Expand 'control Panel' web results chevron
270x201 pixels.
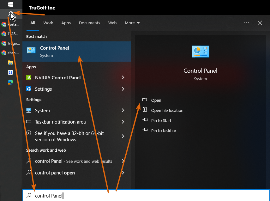(x=123, y=161)
